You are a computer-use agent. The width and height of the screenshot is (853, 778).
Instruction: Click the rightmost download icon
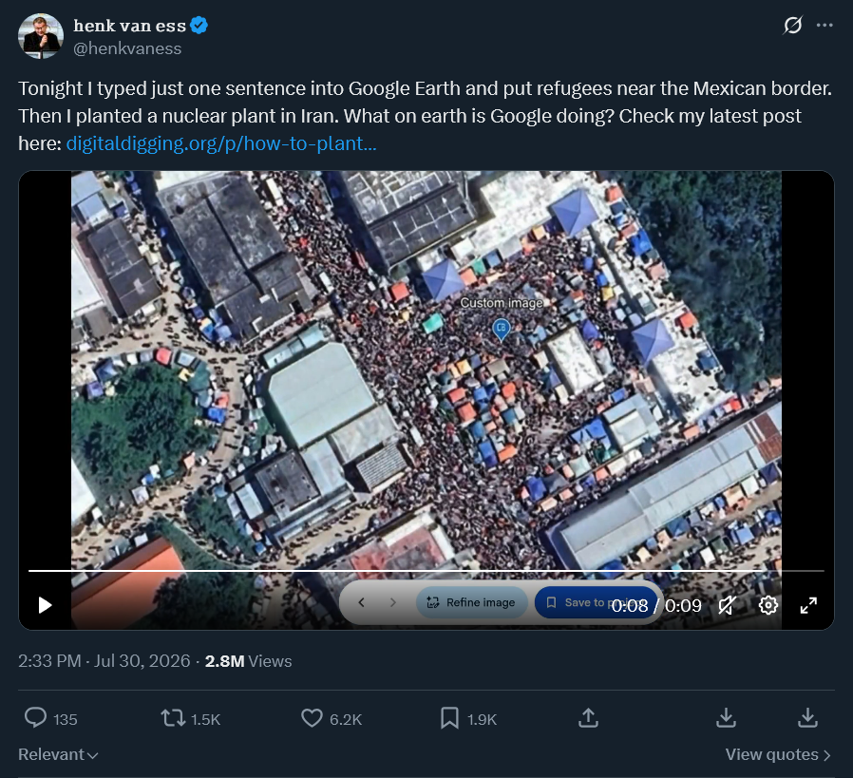pos(807,718)
